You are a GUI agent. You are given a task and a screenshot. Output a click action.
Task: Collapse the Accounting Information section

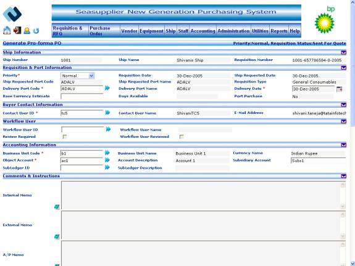coord(343,145)
